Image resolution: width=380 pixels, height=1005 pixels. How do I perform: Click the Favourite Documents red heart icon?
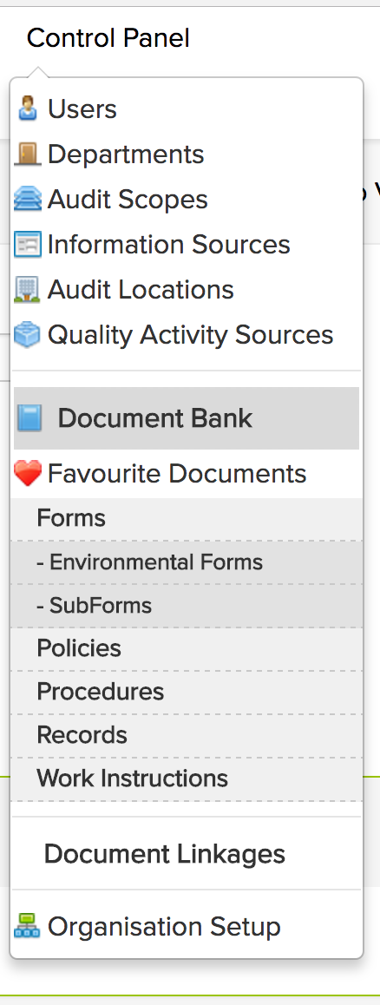pos(28,474)
